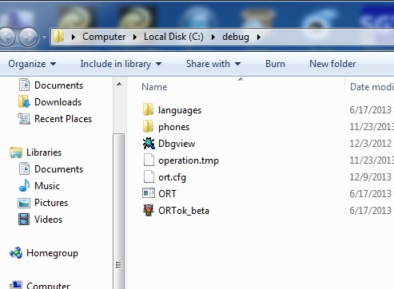The width and height of the screenshot is (394, 289).
Task: Open the Music library
Action: [x=47, y=186]
